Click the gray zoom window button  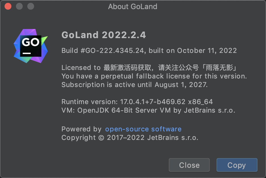(x=31, y=7)
